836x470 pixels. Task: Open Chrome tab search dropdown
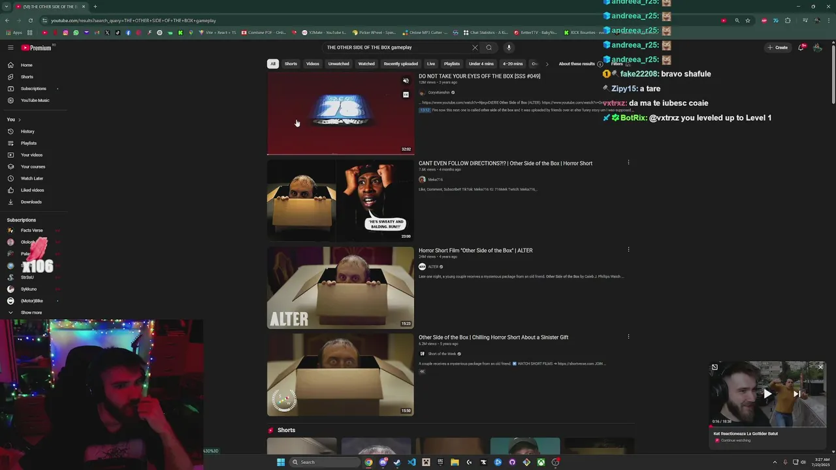(7, 7)
